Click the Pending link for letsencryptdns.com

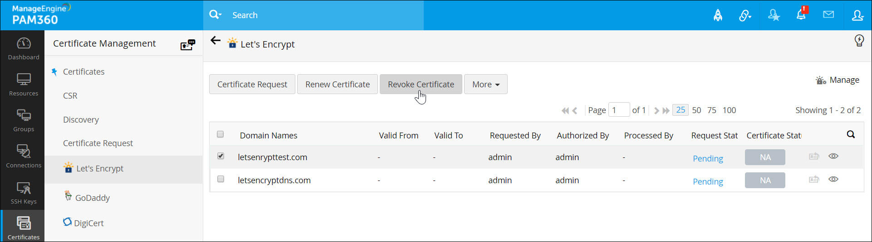pos(708,181)
